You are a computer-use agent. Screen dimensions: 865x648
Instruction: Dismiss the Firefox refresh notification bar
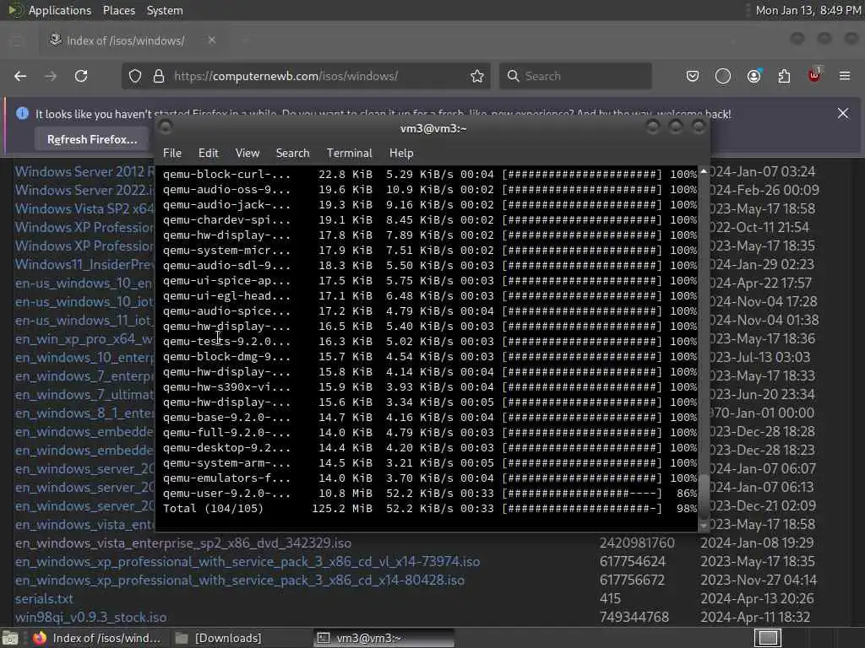843,114
